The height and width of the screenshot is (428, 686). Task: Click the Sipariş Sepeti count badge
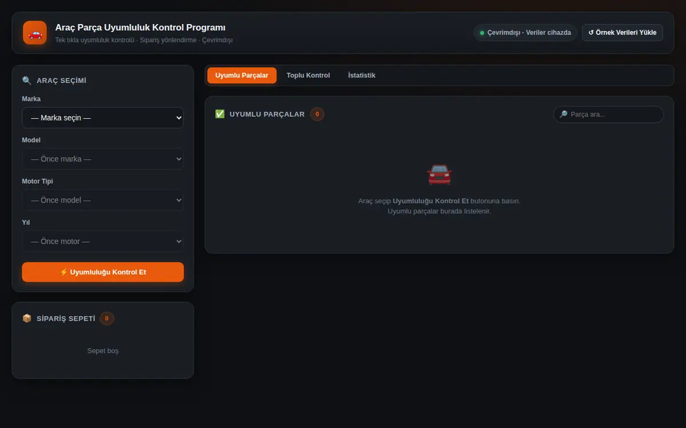point(107,318)
